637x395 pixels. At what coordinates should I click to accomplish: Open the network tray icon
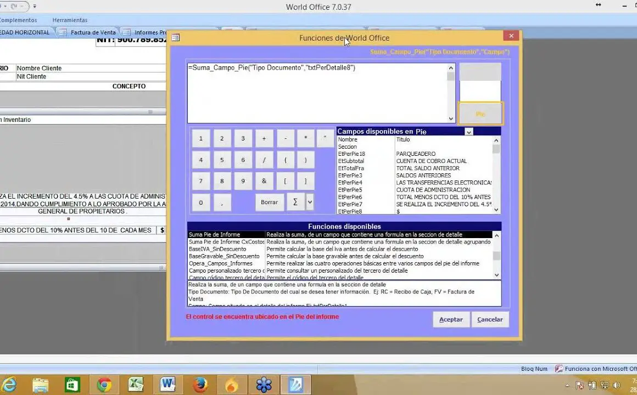(605, 385)
